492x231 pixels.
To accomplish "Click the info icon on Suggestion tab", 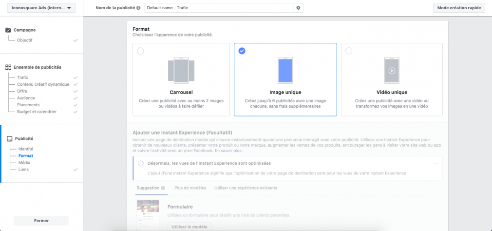I will pos(163,188).
